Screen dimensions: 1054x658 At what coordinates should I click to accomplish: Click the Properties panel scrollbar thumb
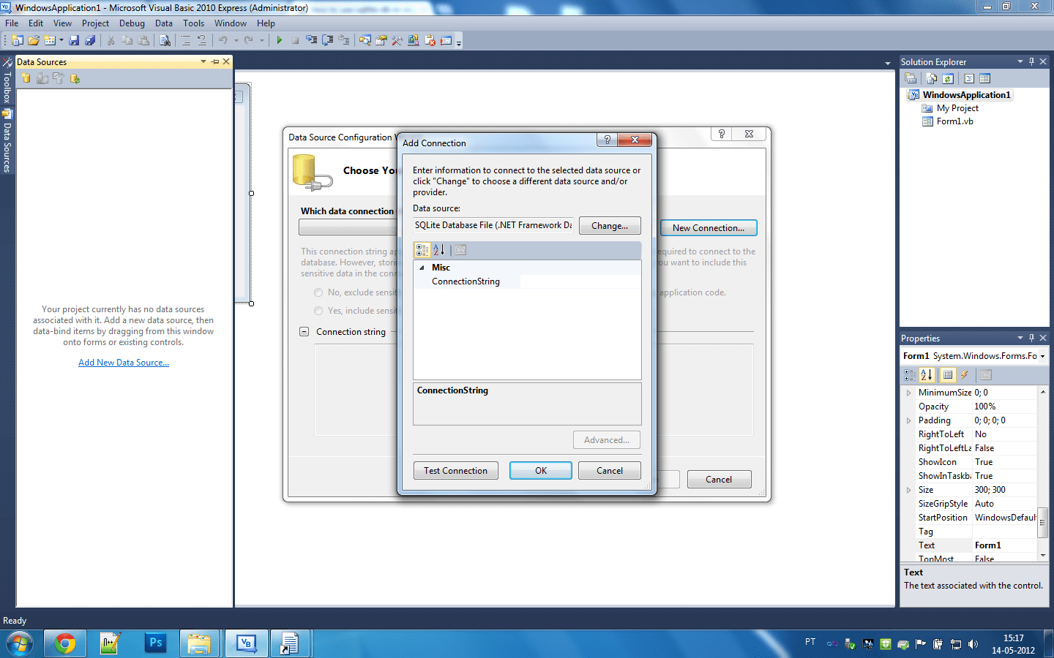pos(1043,523)
